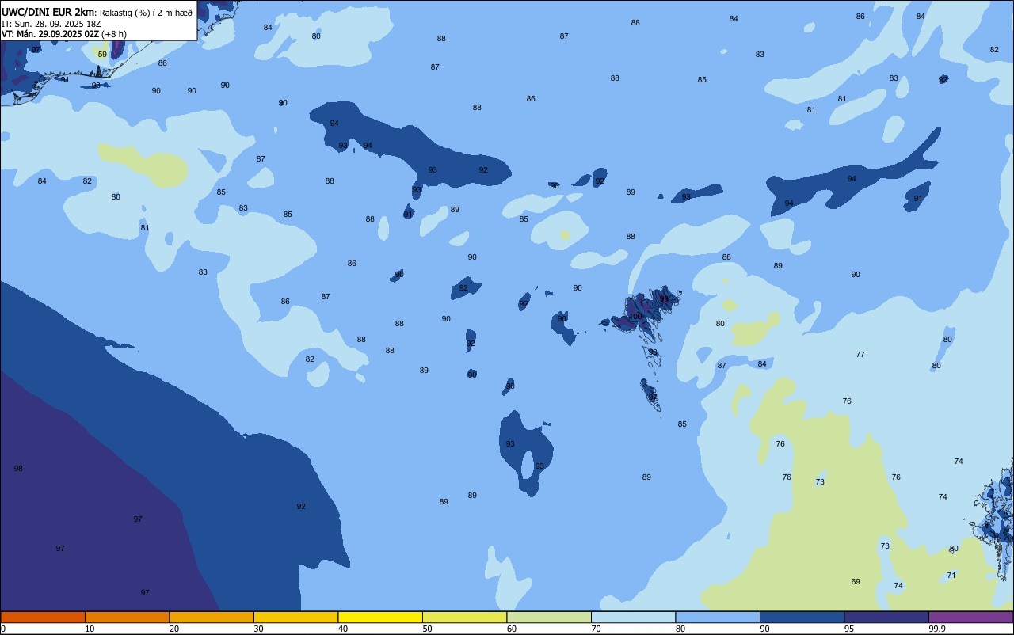Click the 90–95 dark blue legend swatch
The width and height of the screenshot is (1014, 635).
[x=802, y=617]
